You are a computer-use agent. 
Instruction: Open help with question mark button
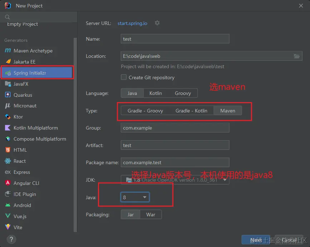(x=11, y=239)
